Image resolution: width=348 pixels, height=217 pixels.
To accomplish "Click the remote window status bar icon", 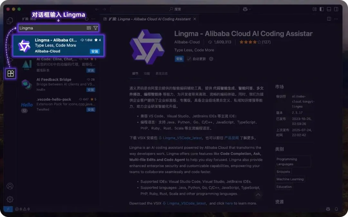I will (x=8, y=209).
